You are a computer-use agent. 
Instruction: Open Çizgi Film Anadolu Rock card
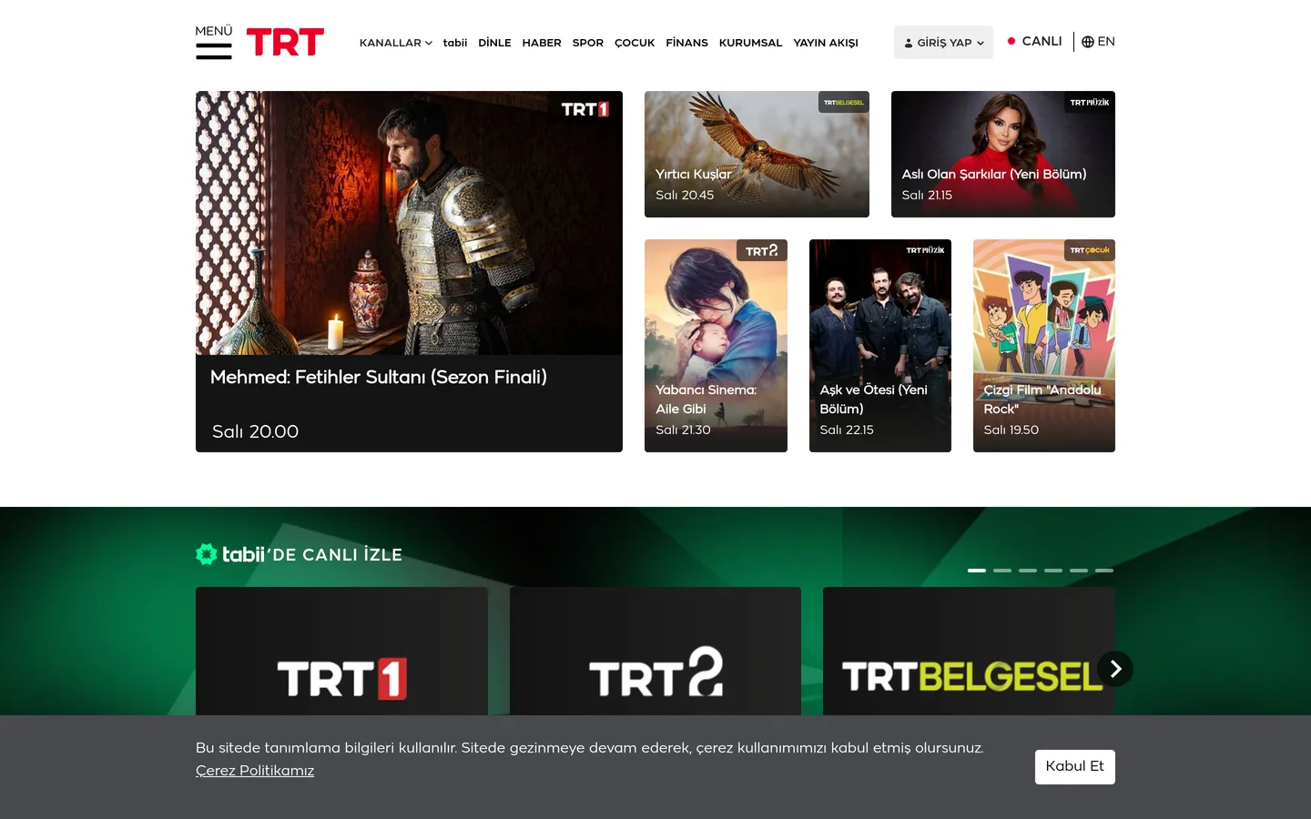coord(1044,346)
